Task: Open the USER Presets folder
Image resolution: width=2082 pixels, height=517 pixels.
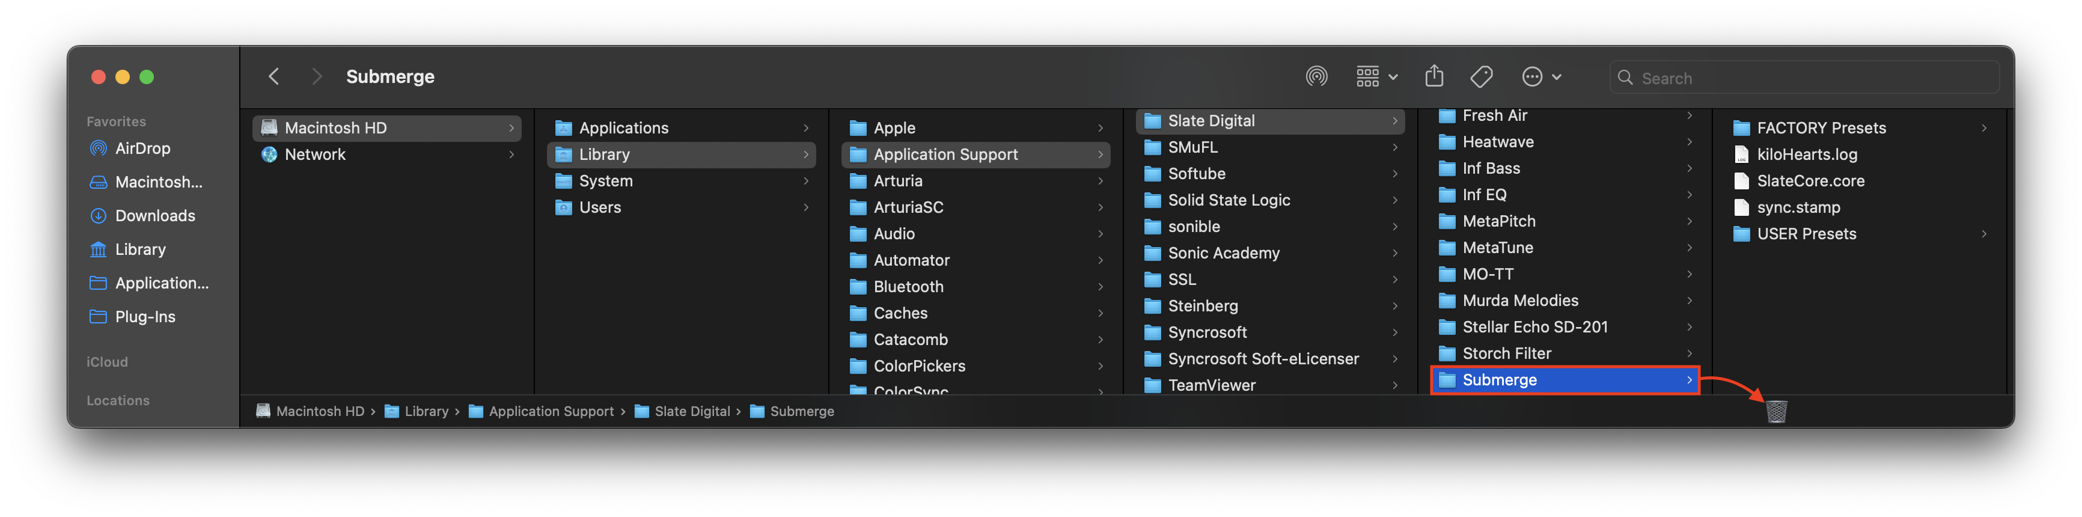Action: tap(1860, 234)
